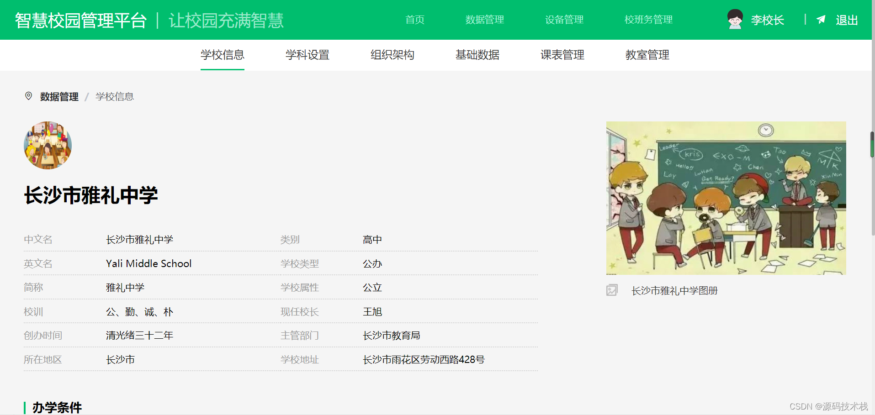Click the 简称 value 雅礼中学

(125, 288)
